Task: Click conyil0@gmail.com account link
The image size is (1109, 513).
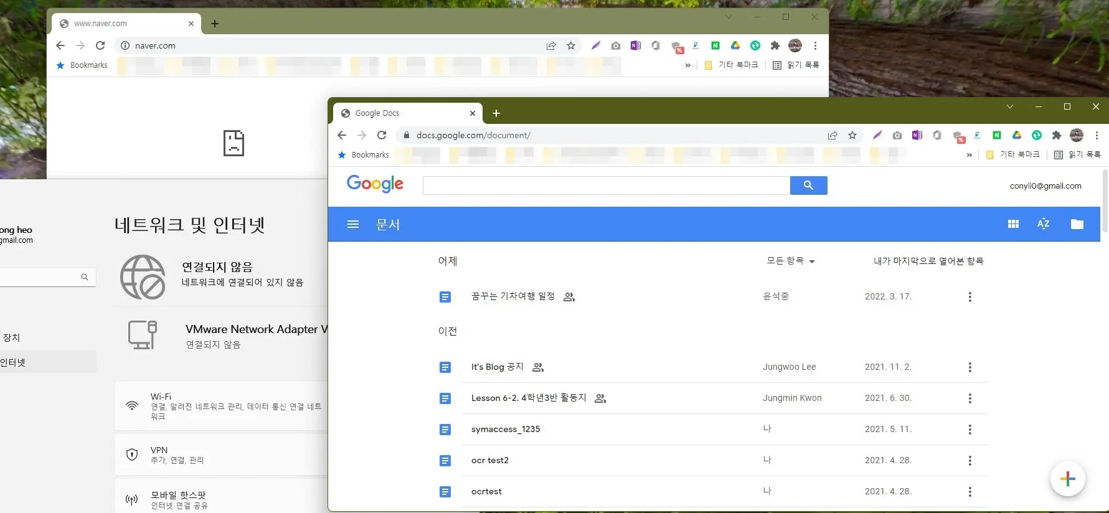Action: point(1045,186)
